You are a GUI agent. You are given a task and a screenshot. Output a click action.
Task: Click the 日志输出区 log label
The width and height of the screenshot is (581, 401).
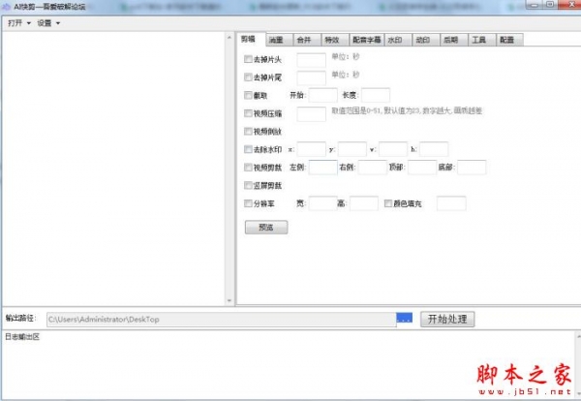click(22, 336)
